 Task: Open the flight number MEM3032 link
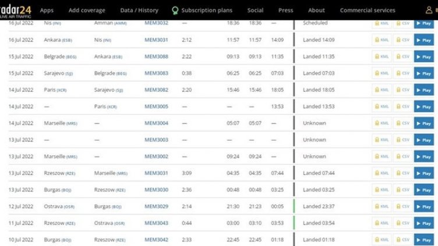[156, 23]
